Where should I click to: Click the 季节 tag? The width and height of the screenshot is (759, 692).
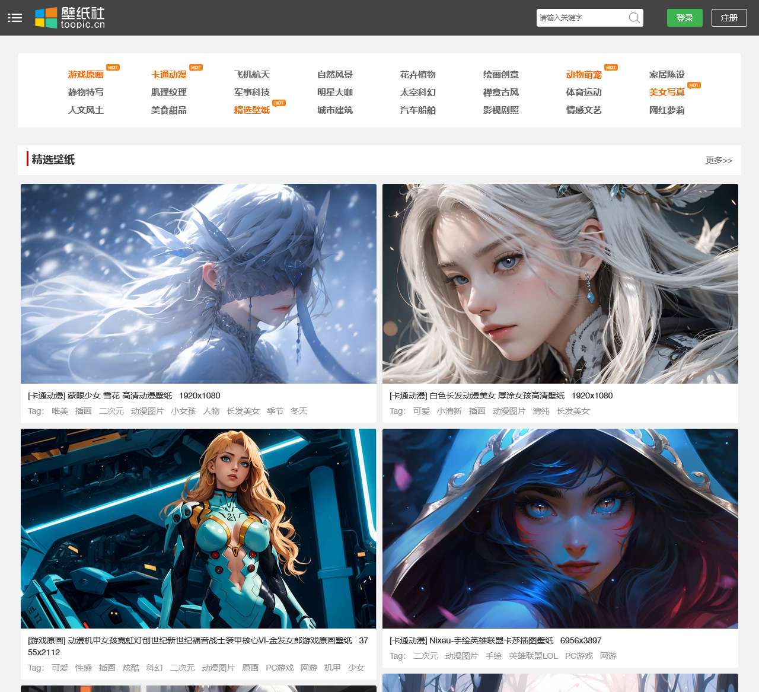(275, 411)
